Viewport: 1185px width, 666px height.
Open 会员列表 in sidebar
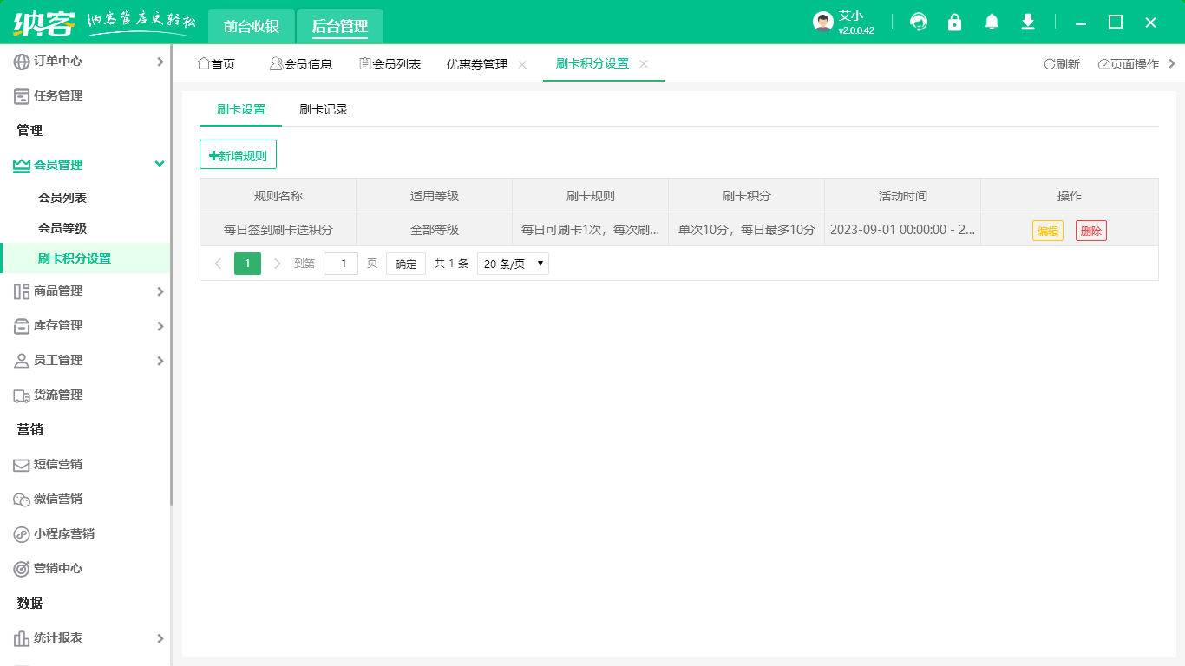click(62, 198)
